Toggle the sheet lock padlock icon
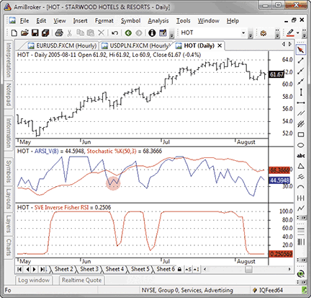311x298 pixels. (x=179, y=269)
